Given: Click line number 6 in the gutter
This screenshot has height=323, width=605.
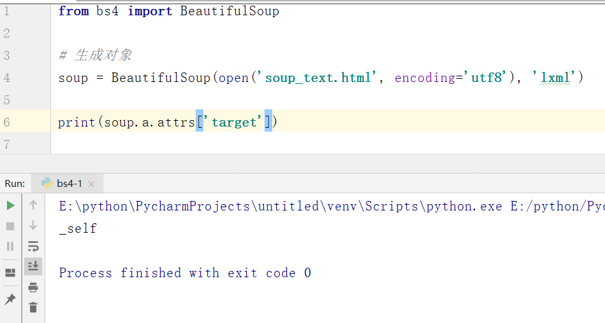Looking at the screenshot, I should click(x=6, y=123).
